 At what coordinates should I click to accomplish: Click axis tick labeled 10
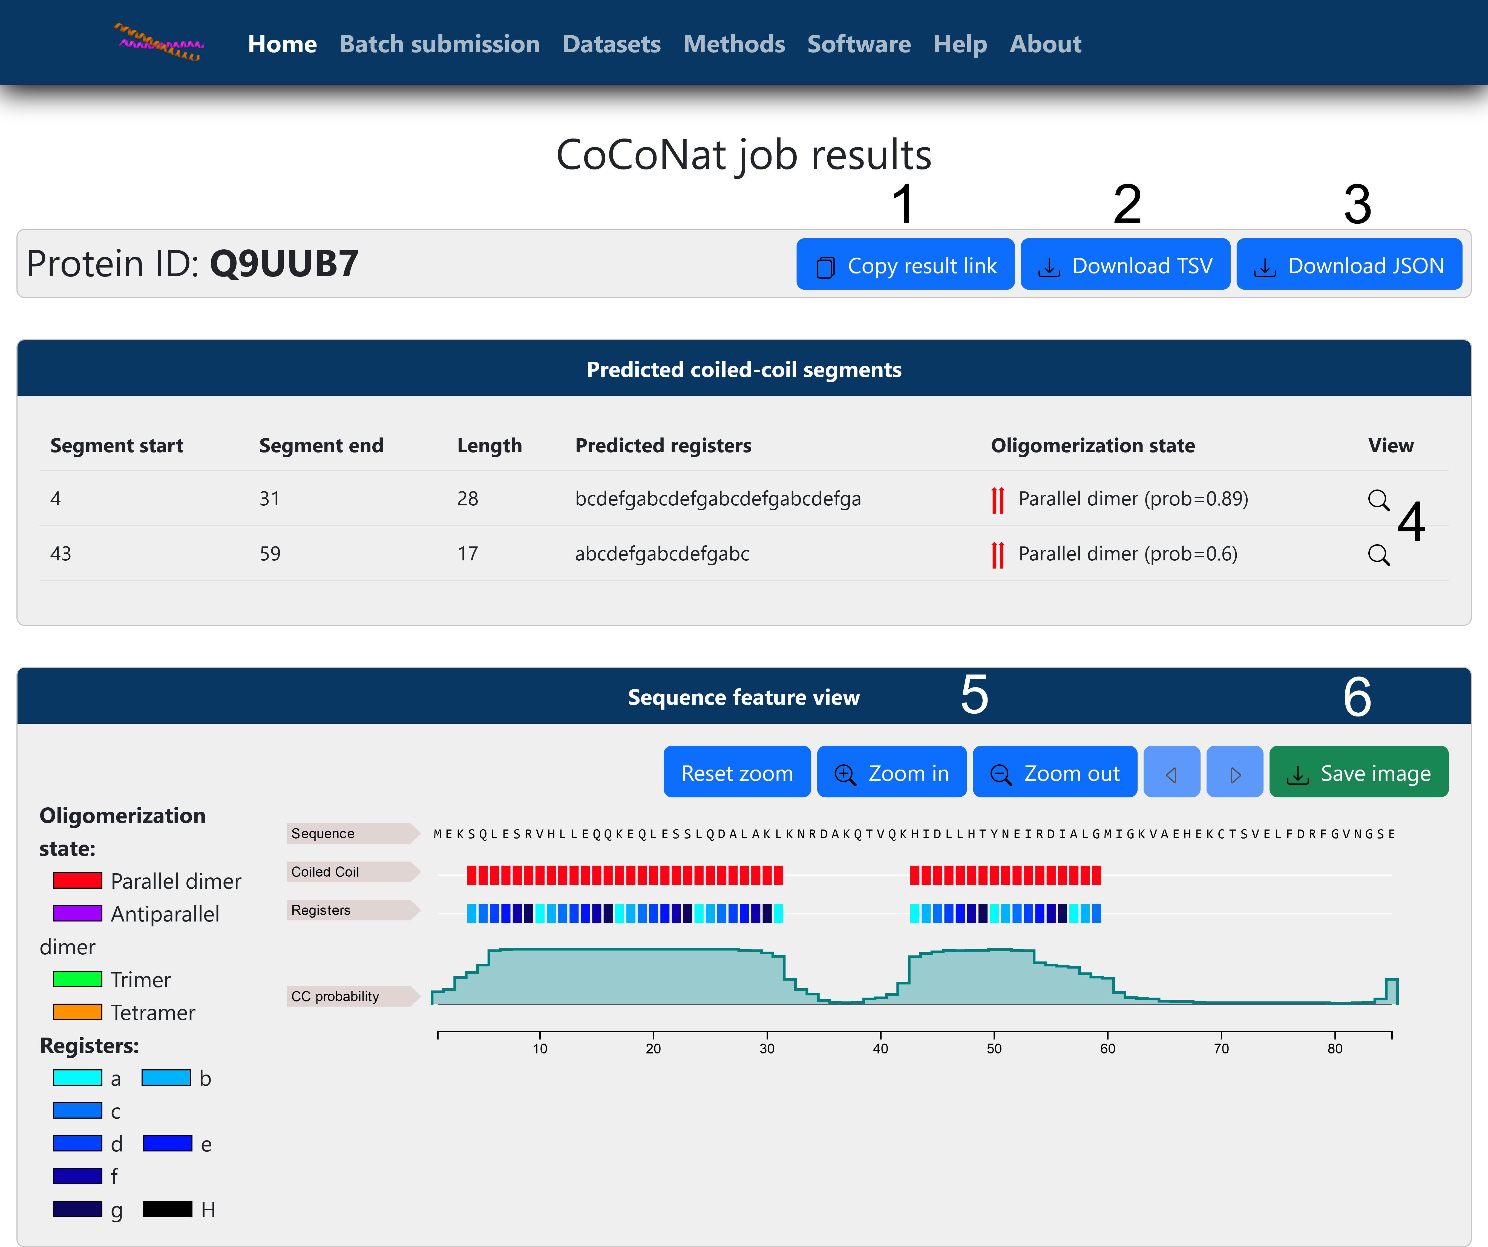click(540, 1048)
